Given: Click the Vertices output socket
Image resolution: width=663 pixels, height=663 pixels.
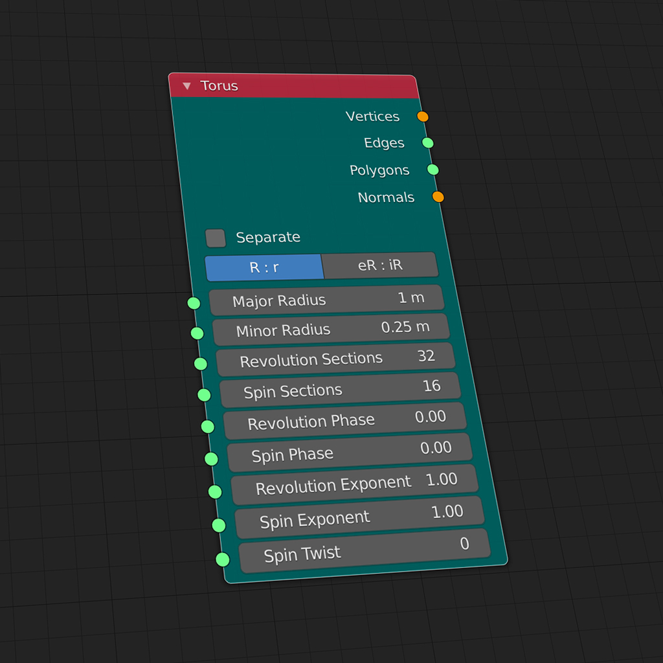Looking at the screenshot, I should (423, 117).
